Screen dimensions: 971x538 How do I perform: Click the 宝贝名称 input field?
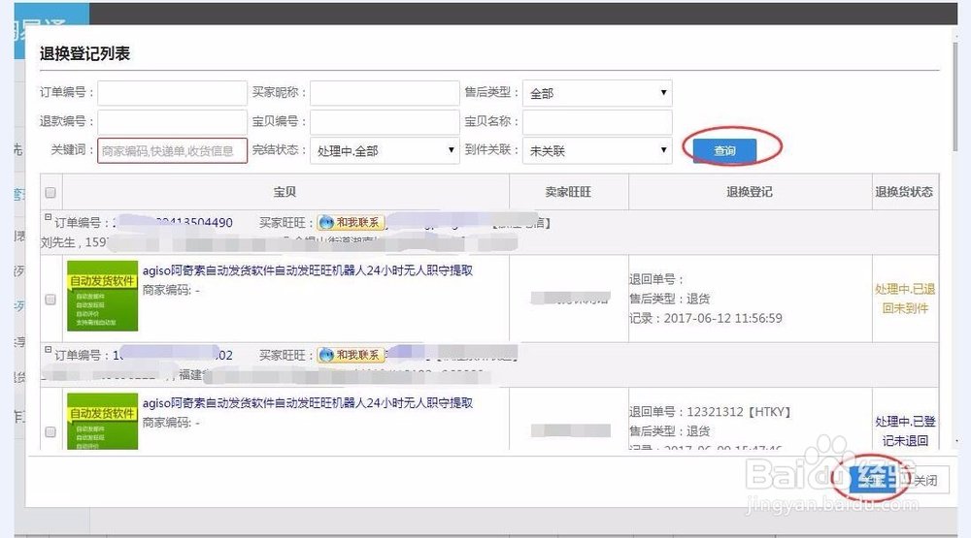pos(597,122)
